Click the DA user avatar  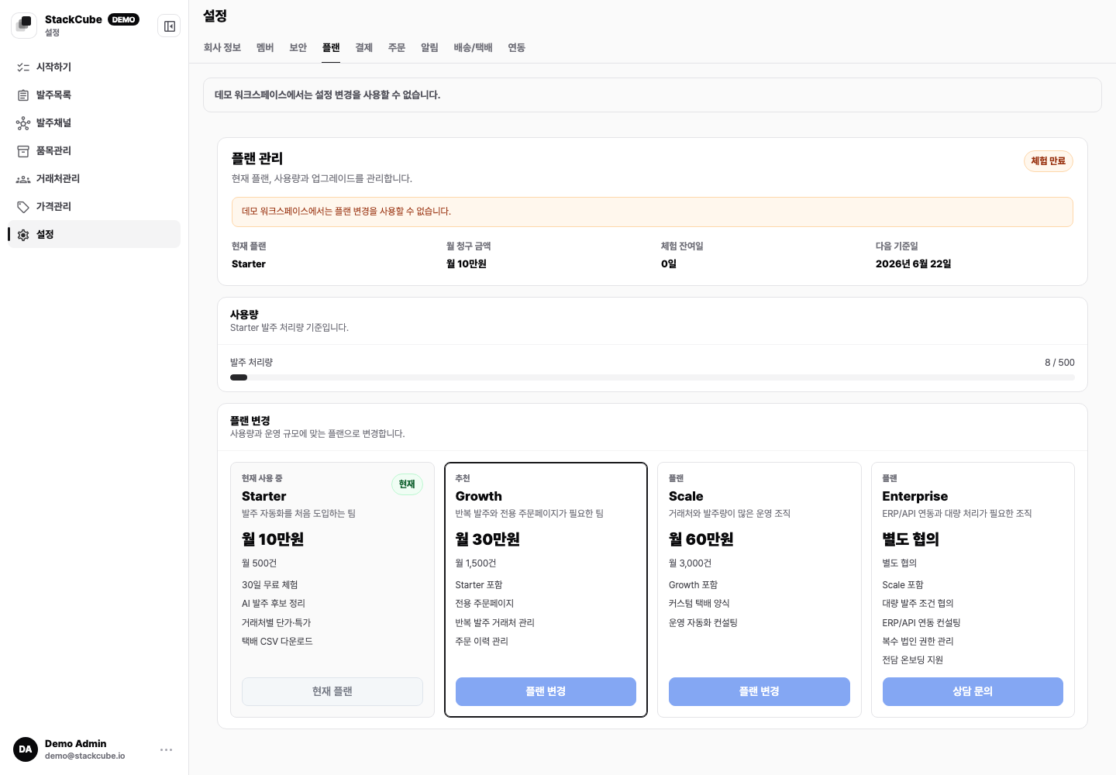pos(26,749)
